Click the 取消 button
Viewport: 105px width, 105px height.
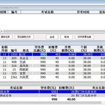pos(66,37)
